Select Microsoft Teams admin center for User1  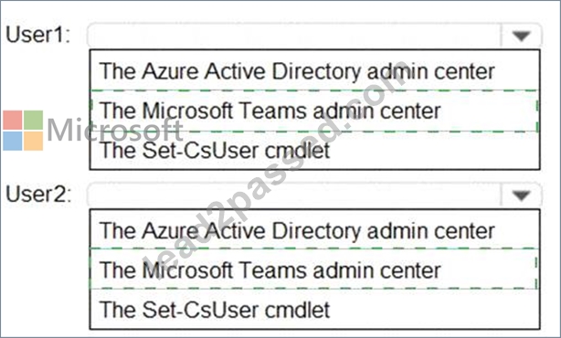click(314, 111)
